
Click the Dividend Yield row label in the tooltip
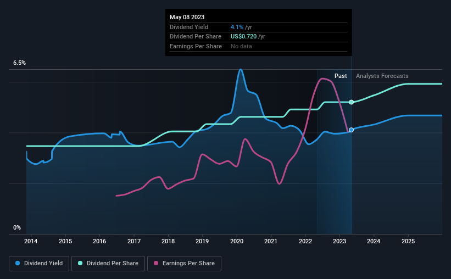point(189,27)
